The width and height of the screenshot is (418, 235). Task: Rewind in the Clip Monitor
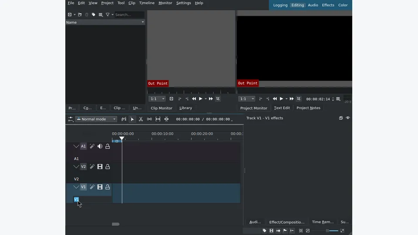194,99
